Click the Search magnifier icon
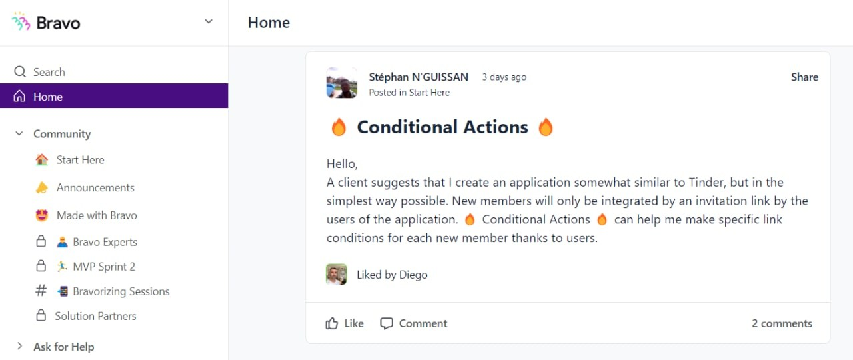Image resolution: width=853 pixels, height=360 pixels. [x=20, y=72]
